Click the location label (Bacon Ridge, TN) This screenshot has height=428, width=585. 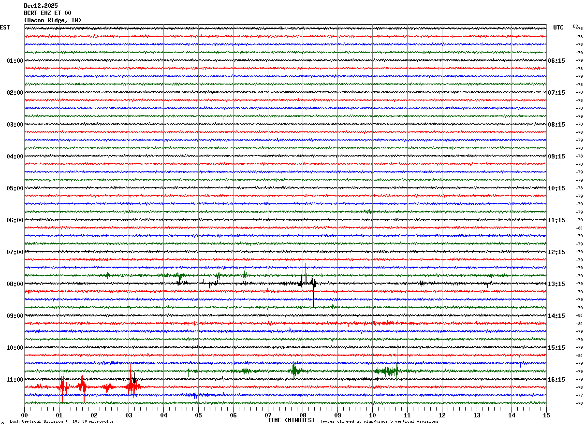coord(53,20)
